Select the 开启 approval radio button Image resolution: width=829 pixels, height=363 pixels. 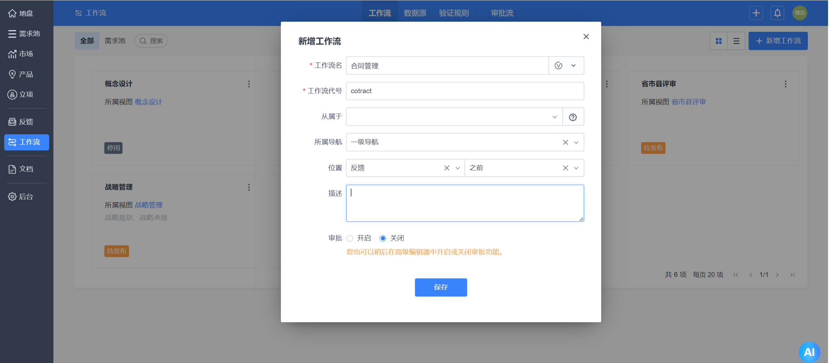[x=350, y=239]
